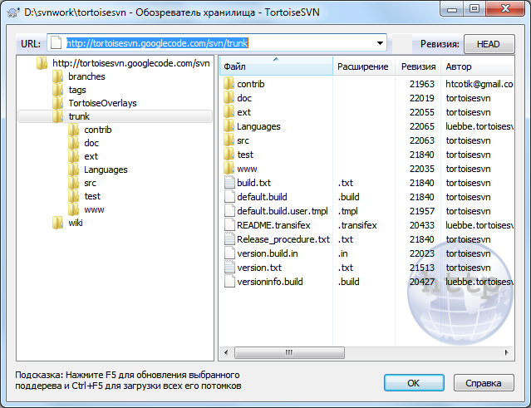
Task: Select the default.build file name
Action: click(262, 197)
